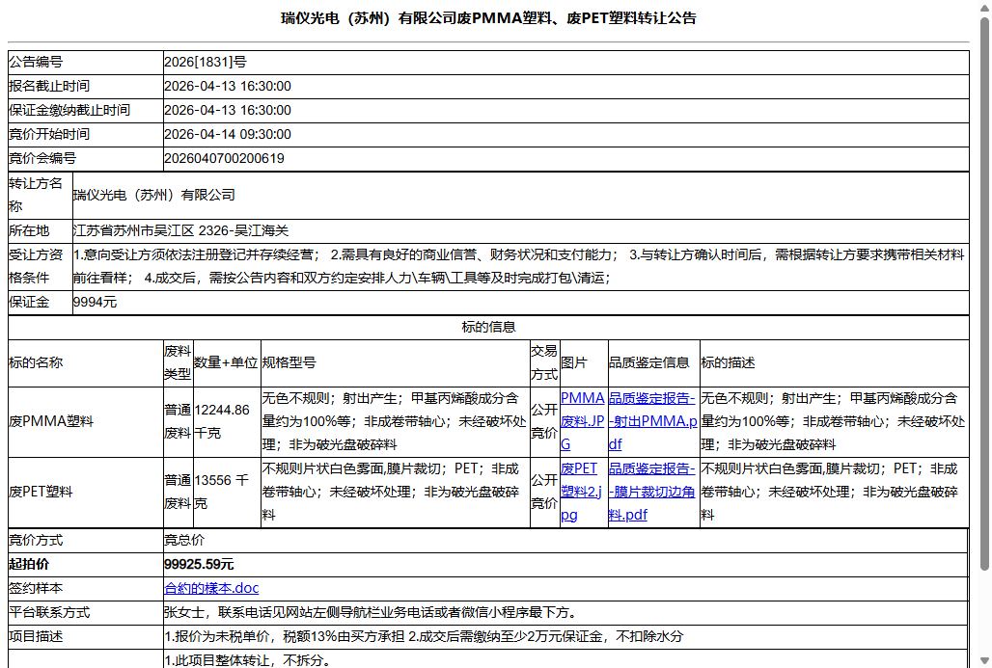Viewport: 992px width, 668px height.
Task: Open the PMMA废料.JPG image link
Action: click(583, 421)
